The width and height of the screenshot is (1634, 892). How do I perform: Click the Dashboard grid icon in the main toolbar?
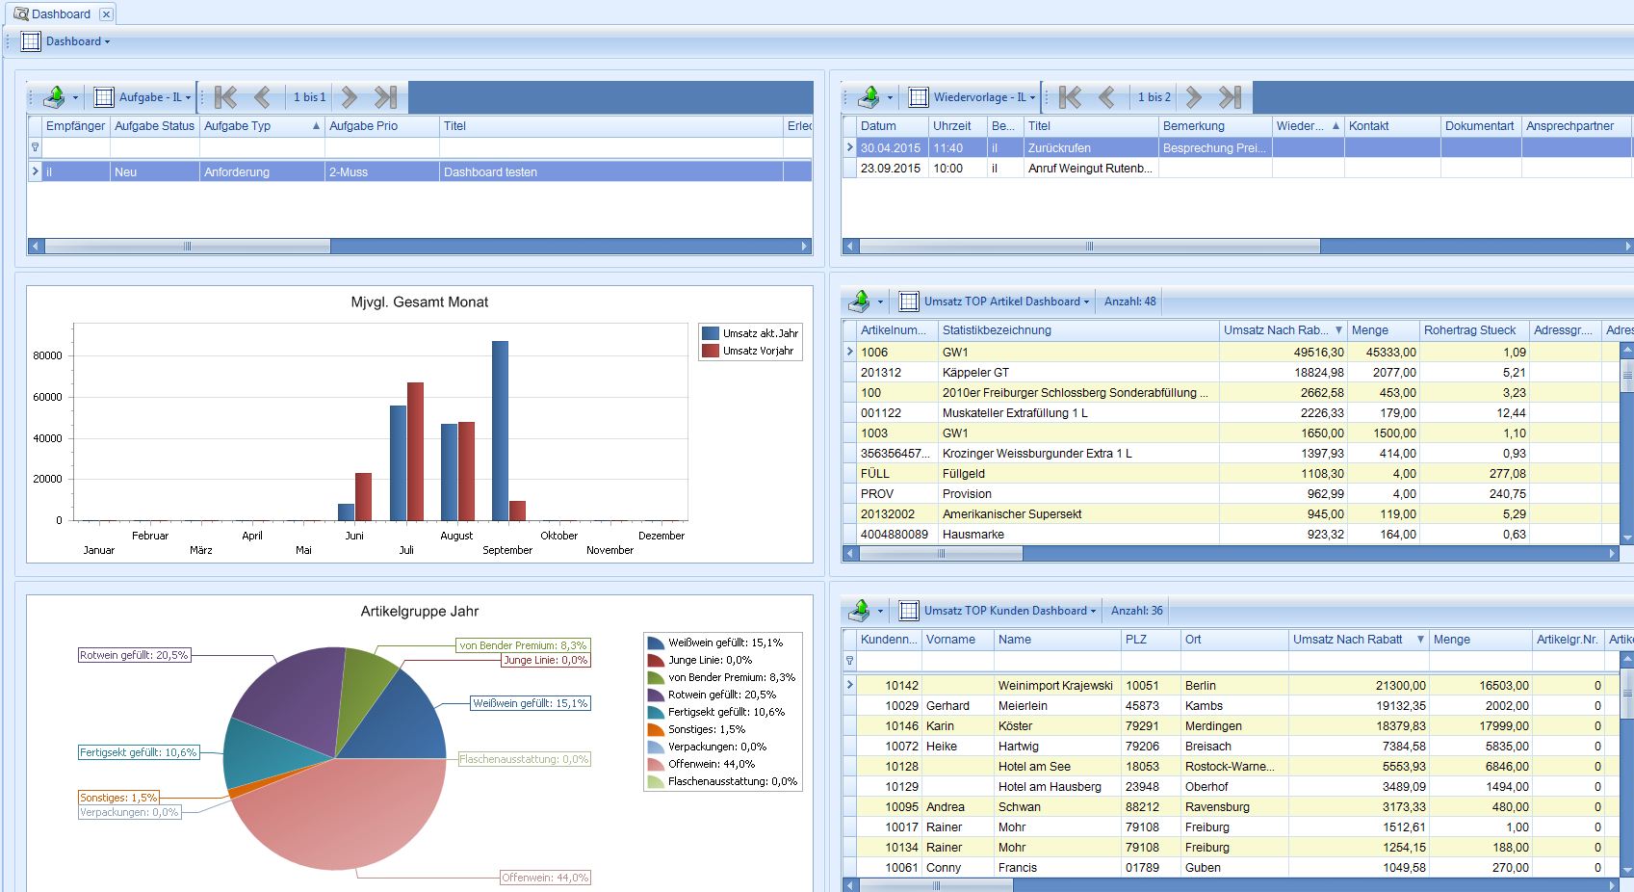click(31, 41)
